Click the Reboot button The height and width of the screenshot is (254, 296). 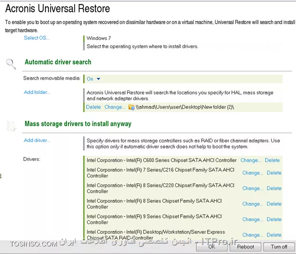click(x=245, y=247)
